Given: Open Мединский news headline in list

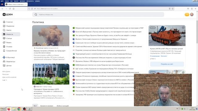Looking at the screenshot, I should click(109, 28).
